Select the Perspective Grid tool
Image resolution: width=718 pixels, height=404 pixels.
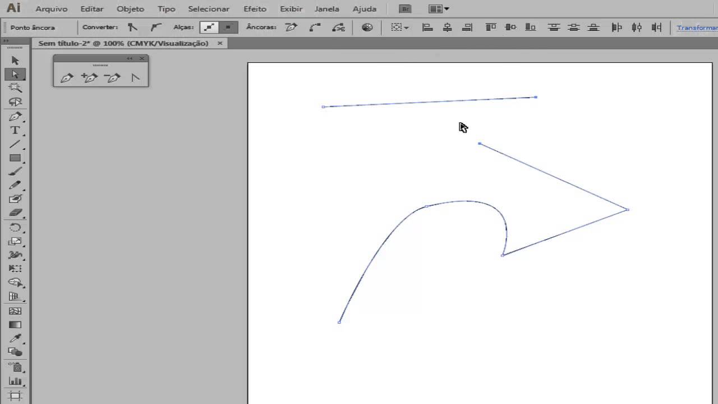[15, 297]
